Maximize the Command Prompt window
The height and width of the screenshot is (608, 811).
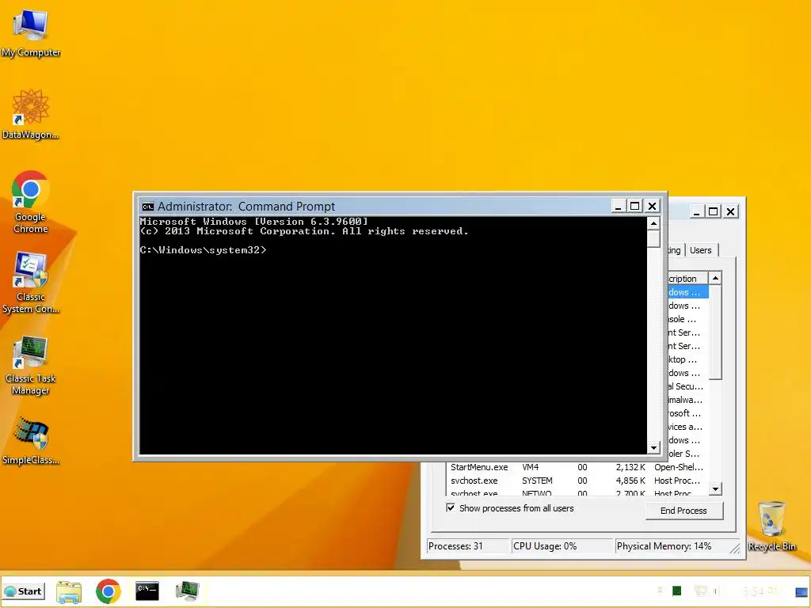(634, 207)
